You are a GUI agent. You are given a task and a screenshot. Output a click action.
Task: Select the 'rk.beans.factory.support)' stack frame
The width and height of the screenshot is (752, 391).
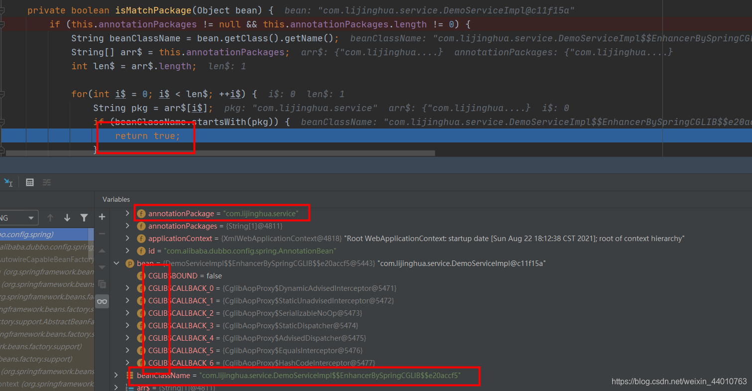click(47, 346)
